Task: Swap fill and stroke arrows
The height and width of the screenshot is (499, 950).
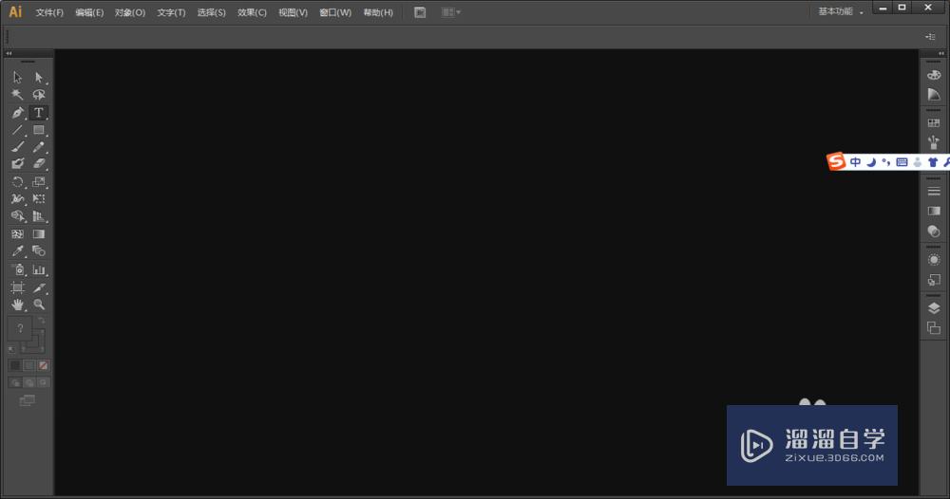Action: pyautogui.click(x=41, y=320)
